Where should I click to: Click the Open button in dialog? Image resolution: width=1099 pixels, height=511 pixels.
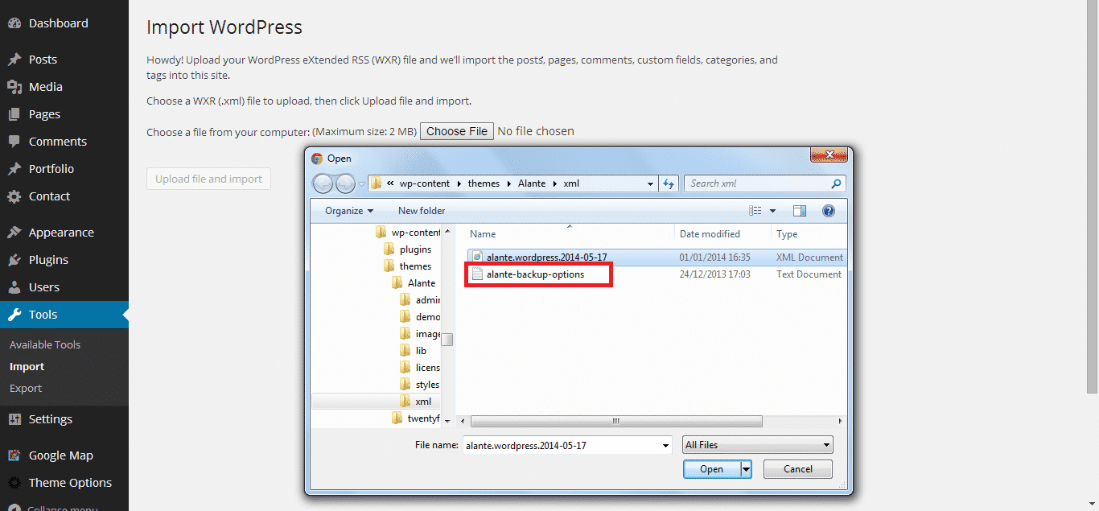click(711, 469)
